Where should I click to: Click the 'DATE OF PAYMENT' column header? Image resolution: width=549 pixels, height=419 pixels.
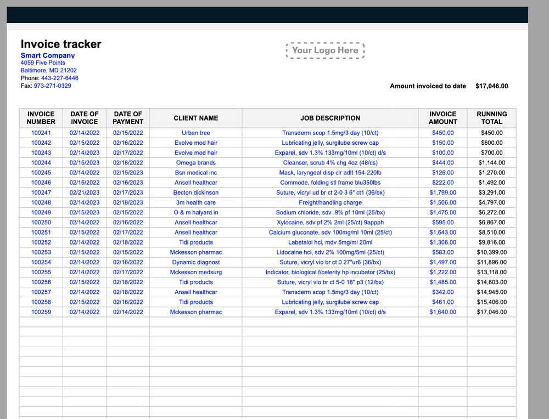128,118
